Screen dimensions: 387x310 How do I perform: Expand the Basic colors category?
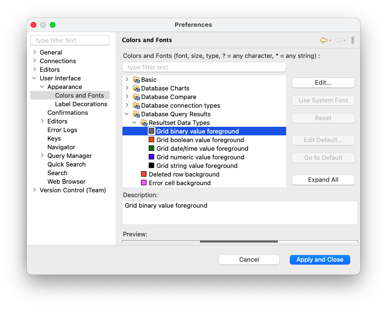[127, 79]
